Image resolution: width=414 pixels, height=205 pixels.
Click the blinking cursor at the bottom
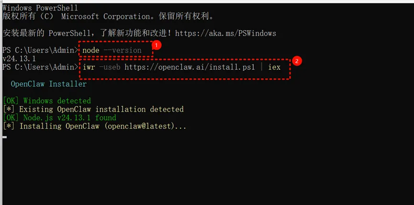(x=4, y=137)
